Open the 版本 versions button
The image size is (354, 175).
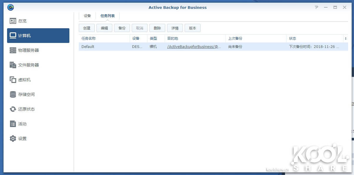pyautogui.click(x=193, y=28)
